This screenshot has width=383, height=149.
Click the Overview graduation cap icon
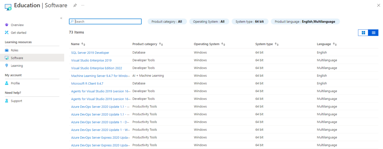point(7,25)
